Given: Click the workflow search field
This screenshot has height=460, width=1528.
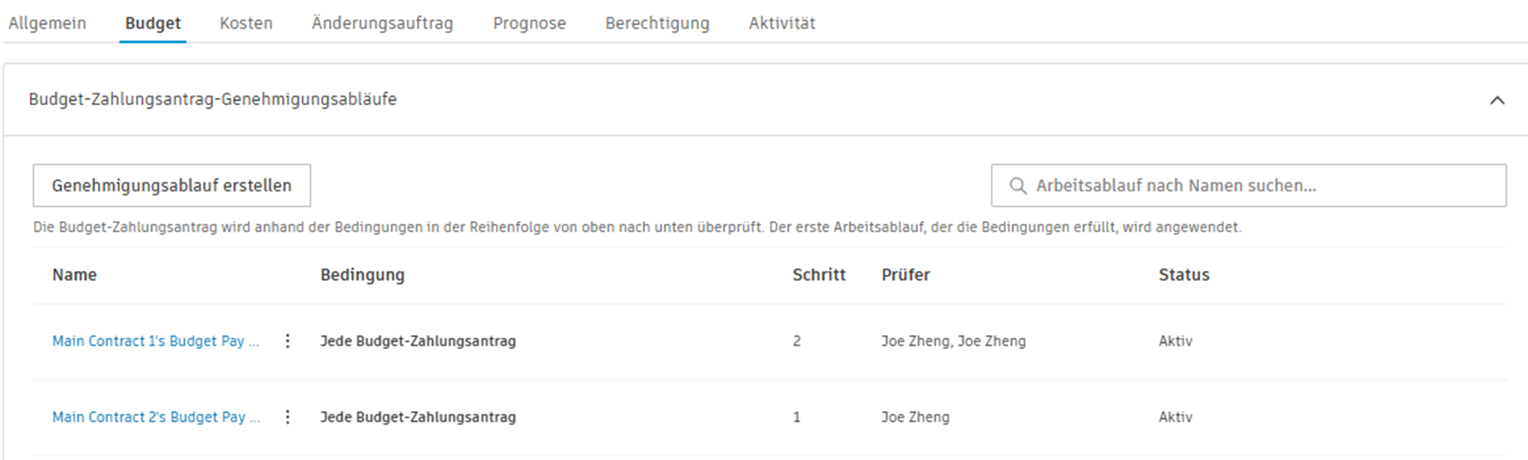Looking at the screenshot, I should pos(1260,185).
